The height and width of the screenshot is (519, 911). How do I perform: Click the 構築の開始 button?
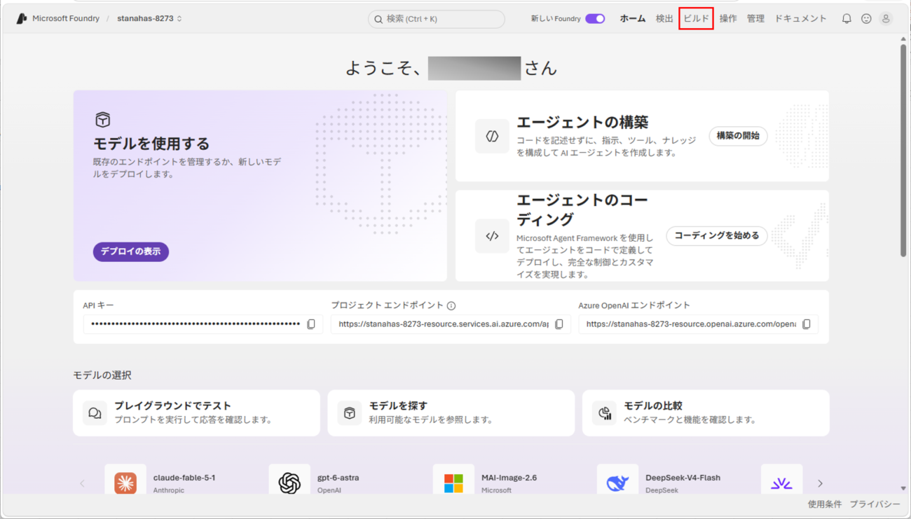click(x=738, y=136)
